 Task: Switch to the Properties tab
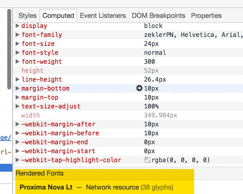[206, 16]
